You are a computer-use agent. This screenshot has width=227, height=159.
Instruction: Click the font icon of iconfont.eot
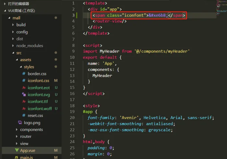pos(24,87)
